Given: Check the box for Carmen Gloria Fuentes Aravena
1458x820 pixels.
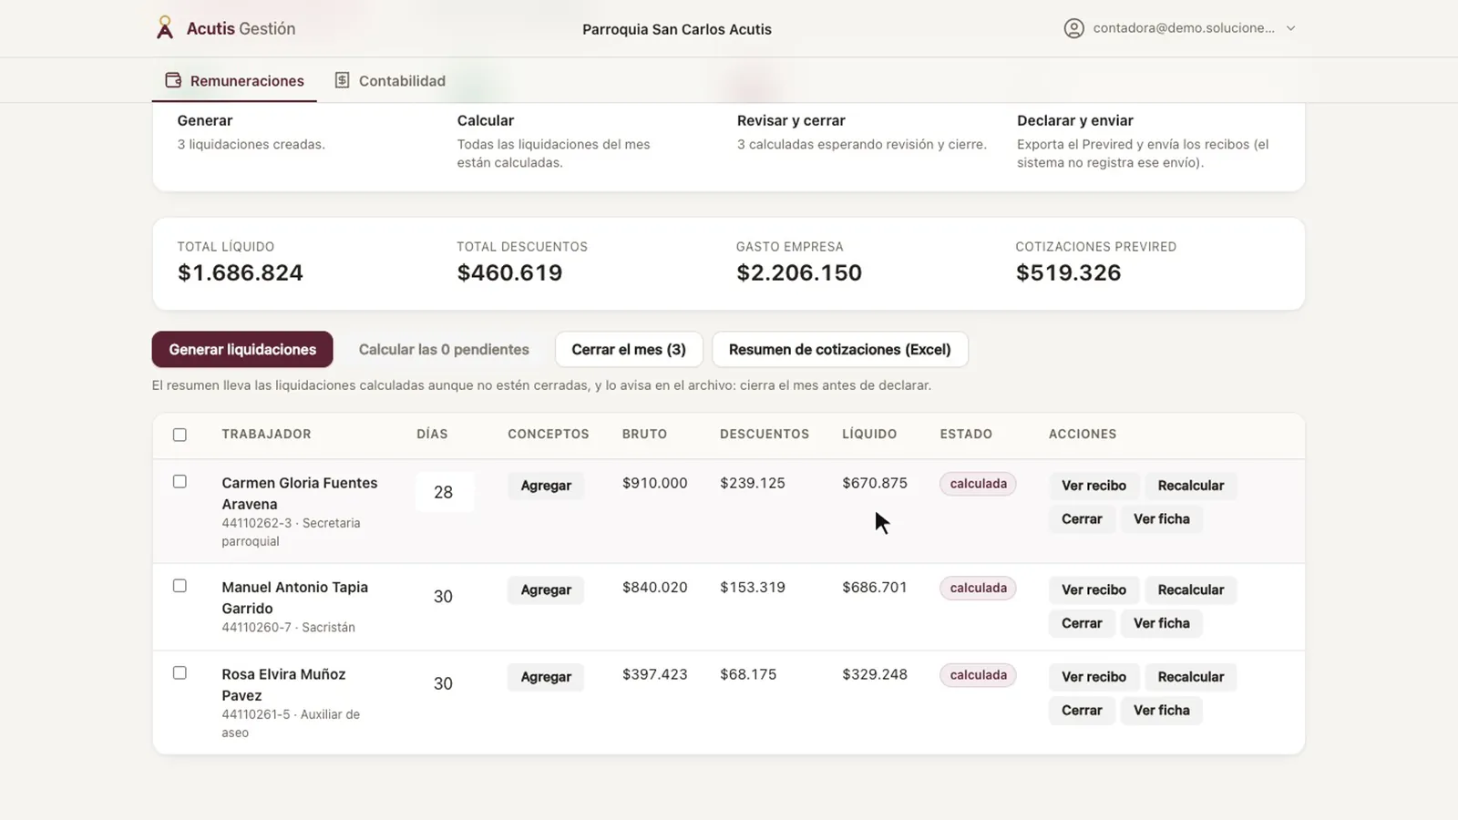Looking at the screenshot, I should (180, 481).
